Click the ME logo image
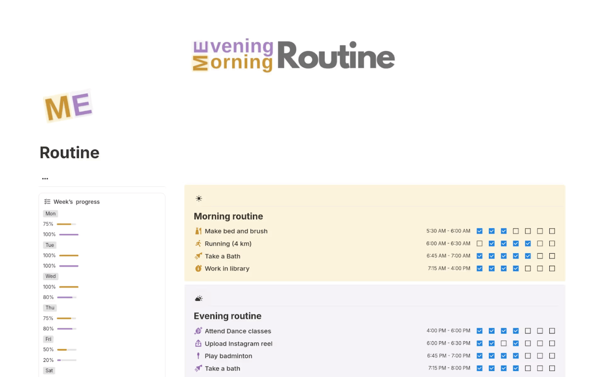This screenshot has height=377, width=604. (68, 106)
